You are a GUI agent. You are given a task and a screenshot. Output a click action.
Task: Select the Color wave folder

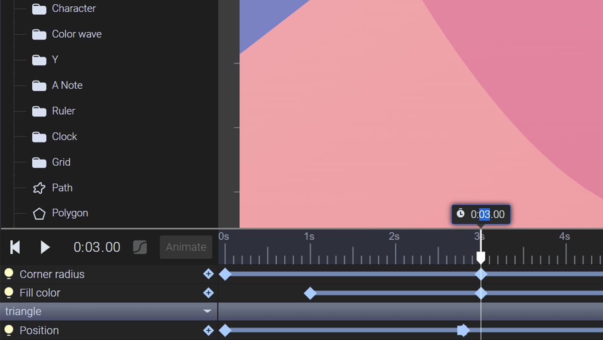pos(77,34)
